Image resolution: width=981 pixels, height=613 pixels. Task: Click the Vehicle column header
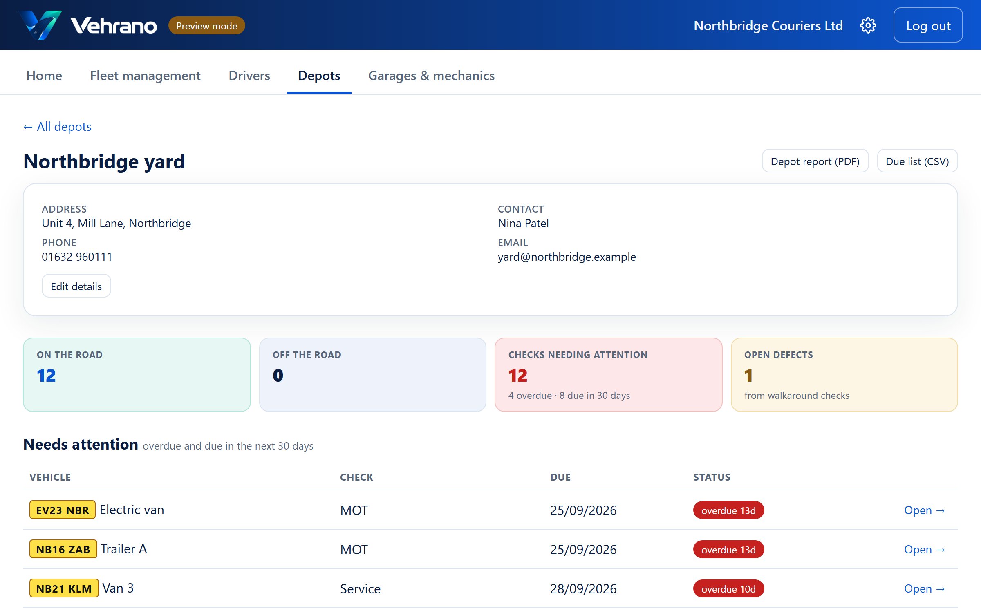(50, 477)
